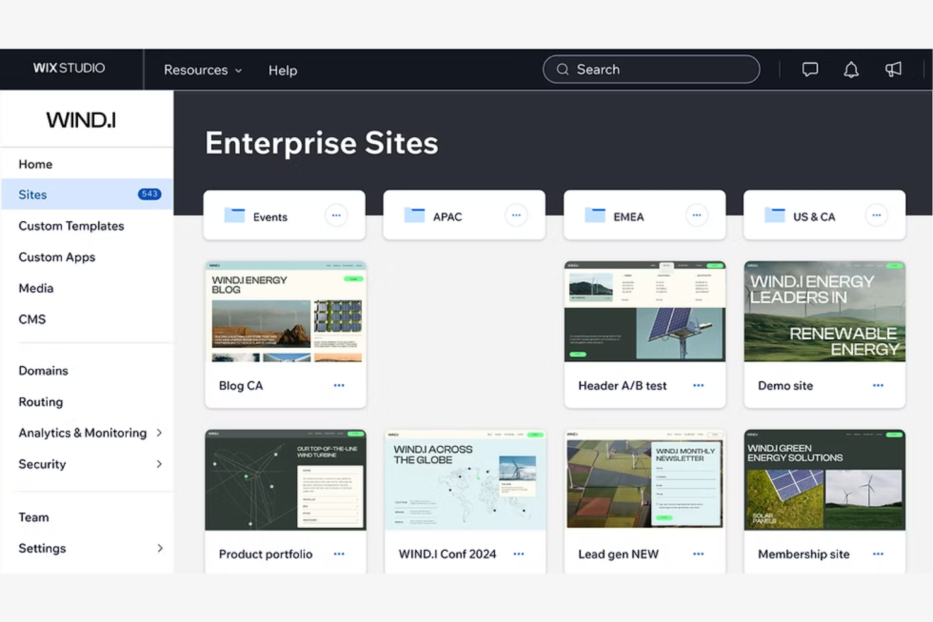Click the WIND.I brand logo
Screen dimensions: 933x622
[x=81, y=120]
